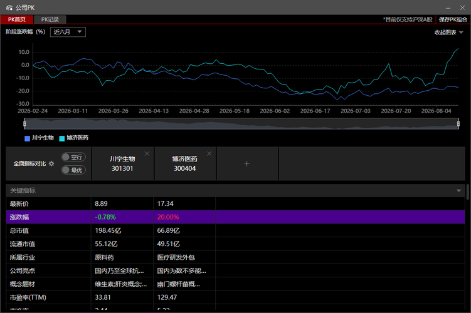The image size is (471, 313).
Task: Toggle 博济医药 cyan legend swatch
Action: pos(62,138)
